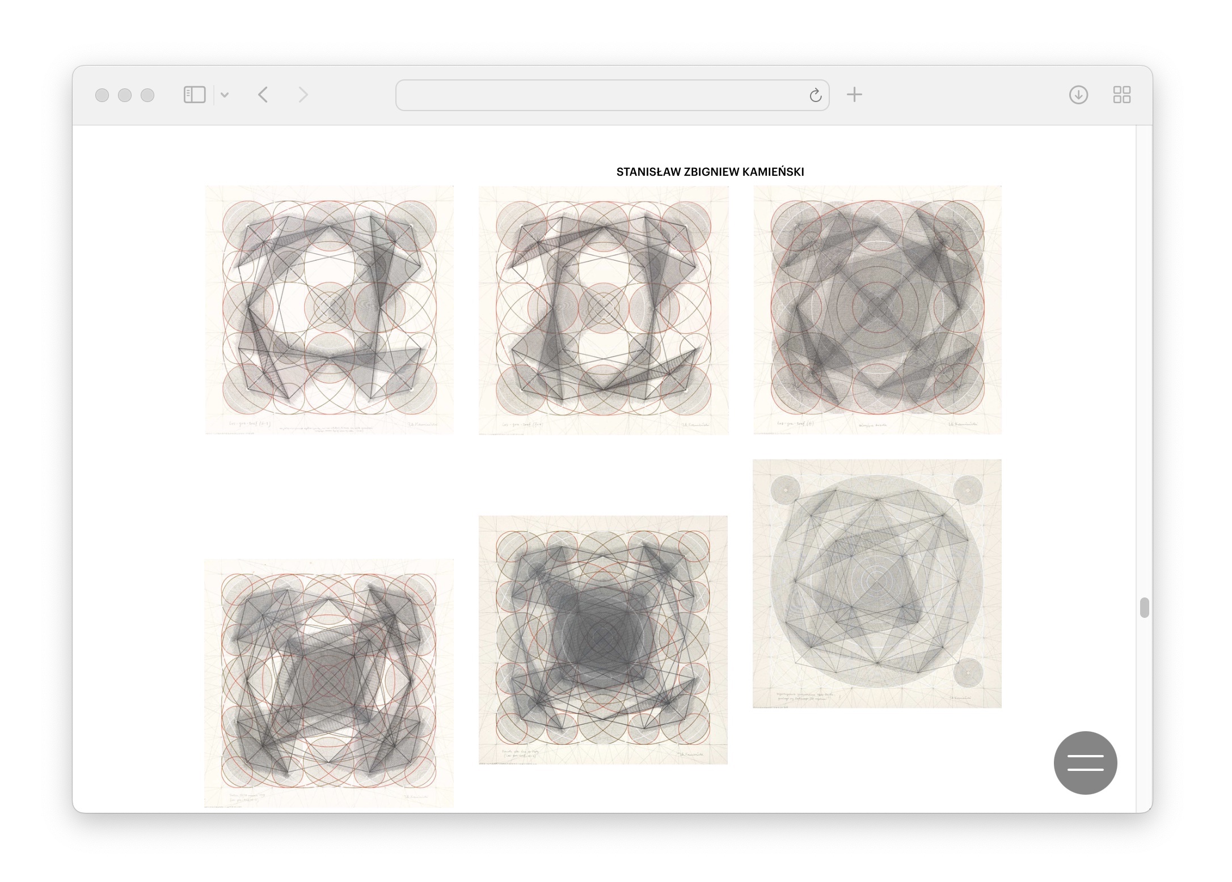Click the vertical scrollbar thumb
The width and height of the screenshot is (1232, 882).
click(1144, 608)
